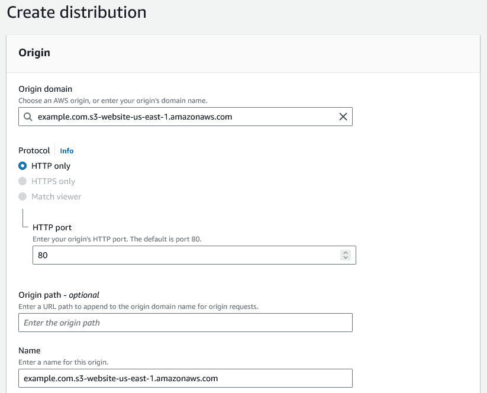The image size is (487, 393).
Task: Click inside the Origin domain search field
Action: coord(178,117)
